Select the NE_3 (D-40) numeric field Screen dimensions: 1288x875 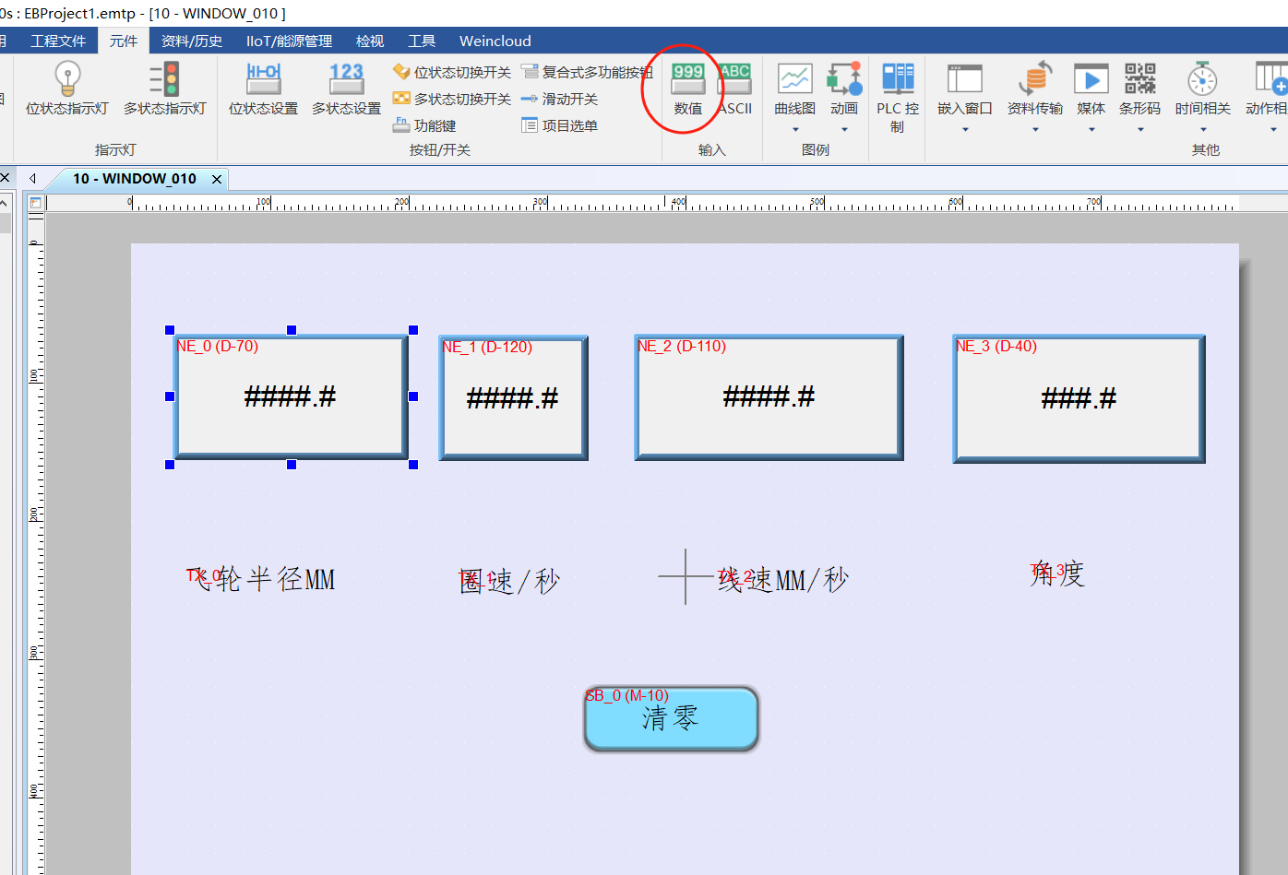[1079, 398]
